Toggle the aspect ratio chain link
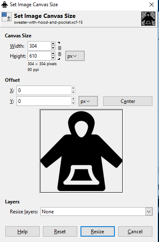Screen dimensions: 159x242 (x=59, y=51)
